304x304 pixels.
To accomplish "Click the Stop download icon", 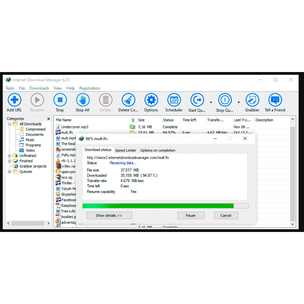I will 60,100.
